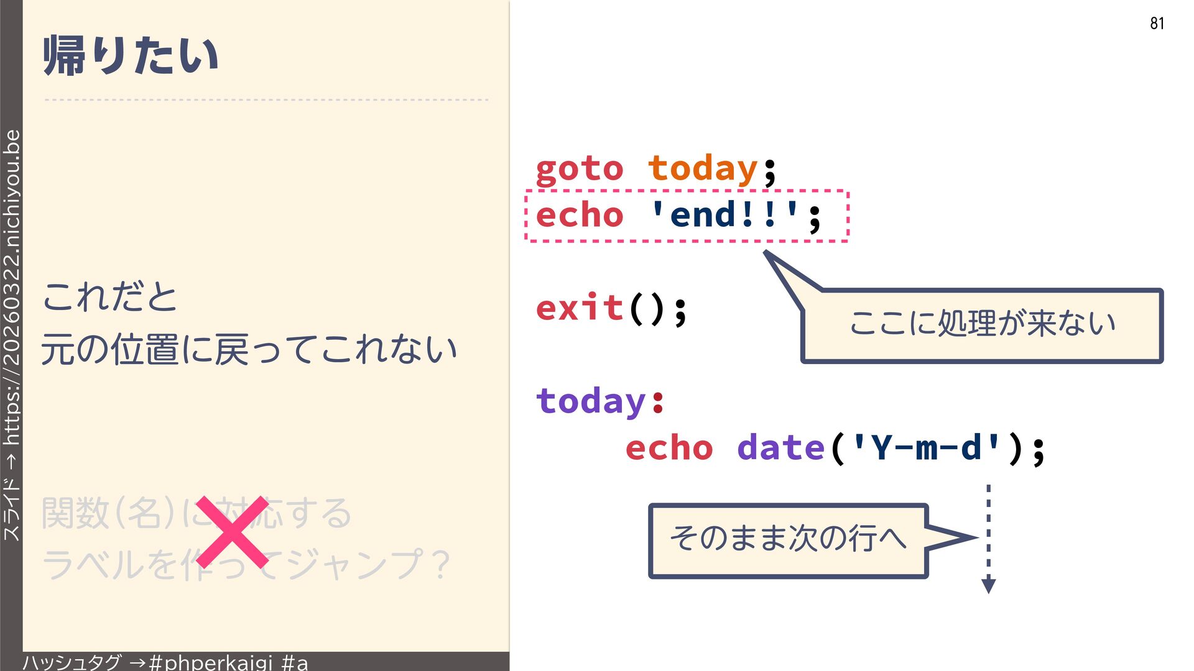This screenshot has height=671, width=1194.
Task: Click the 'exit();' code line
Action: (x=611, y=308)
